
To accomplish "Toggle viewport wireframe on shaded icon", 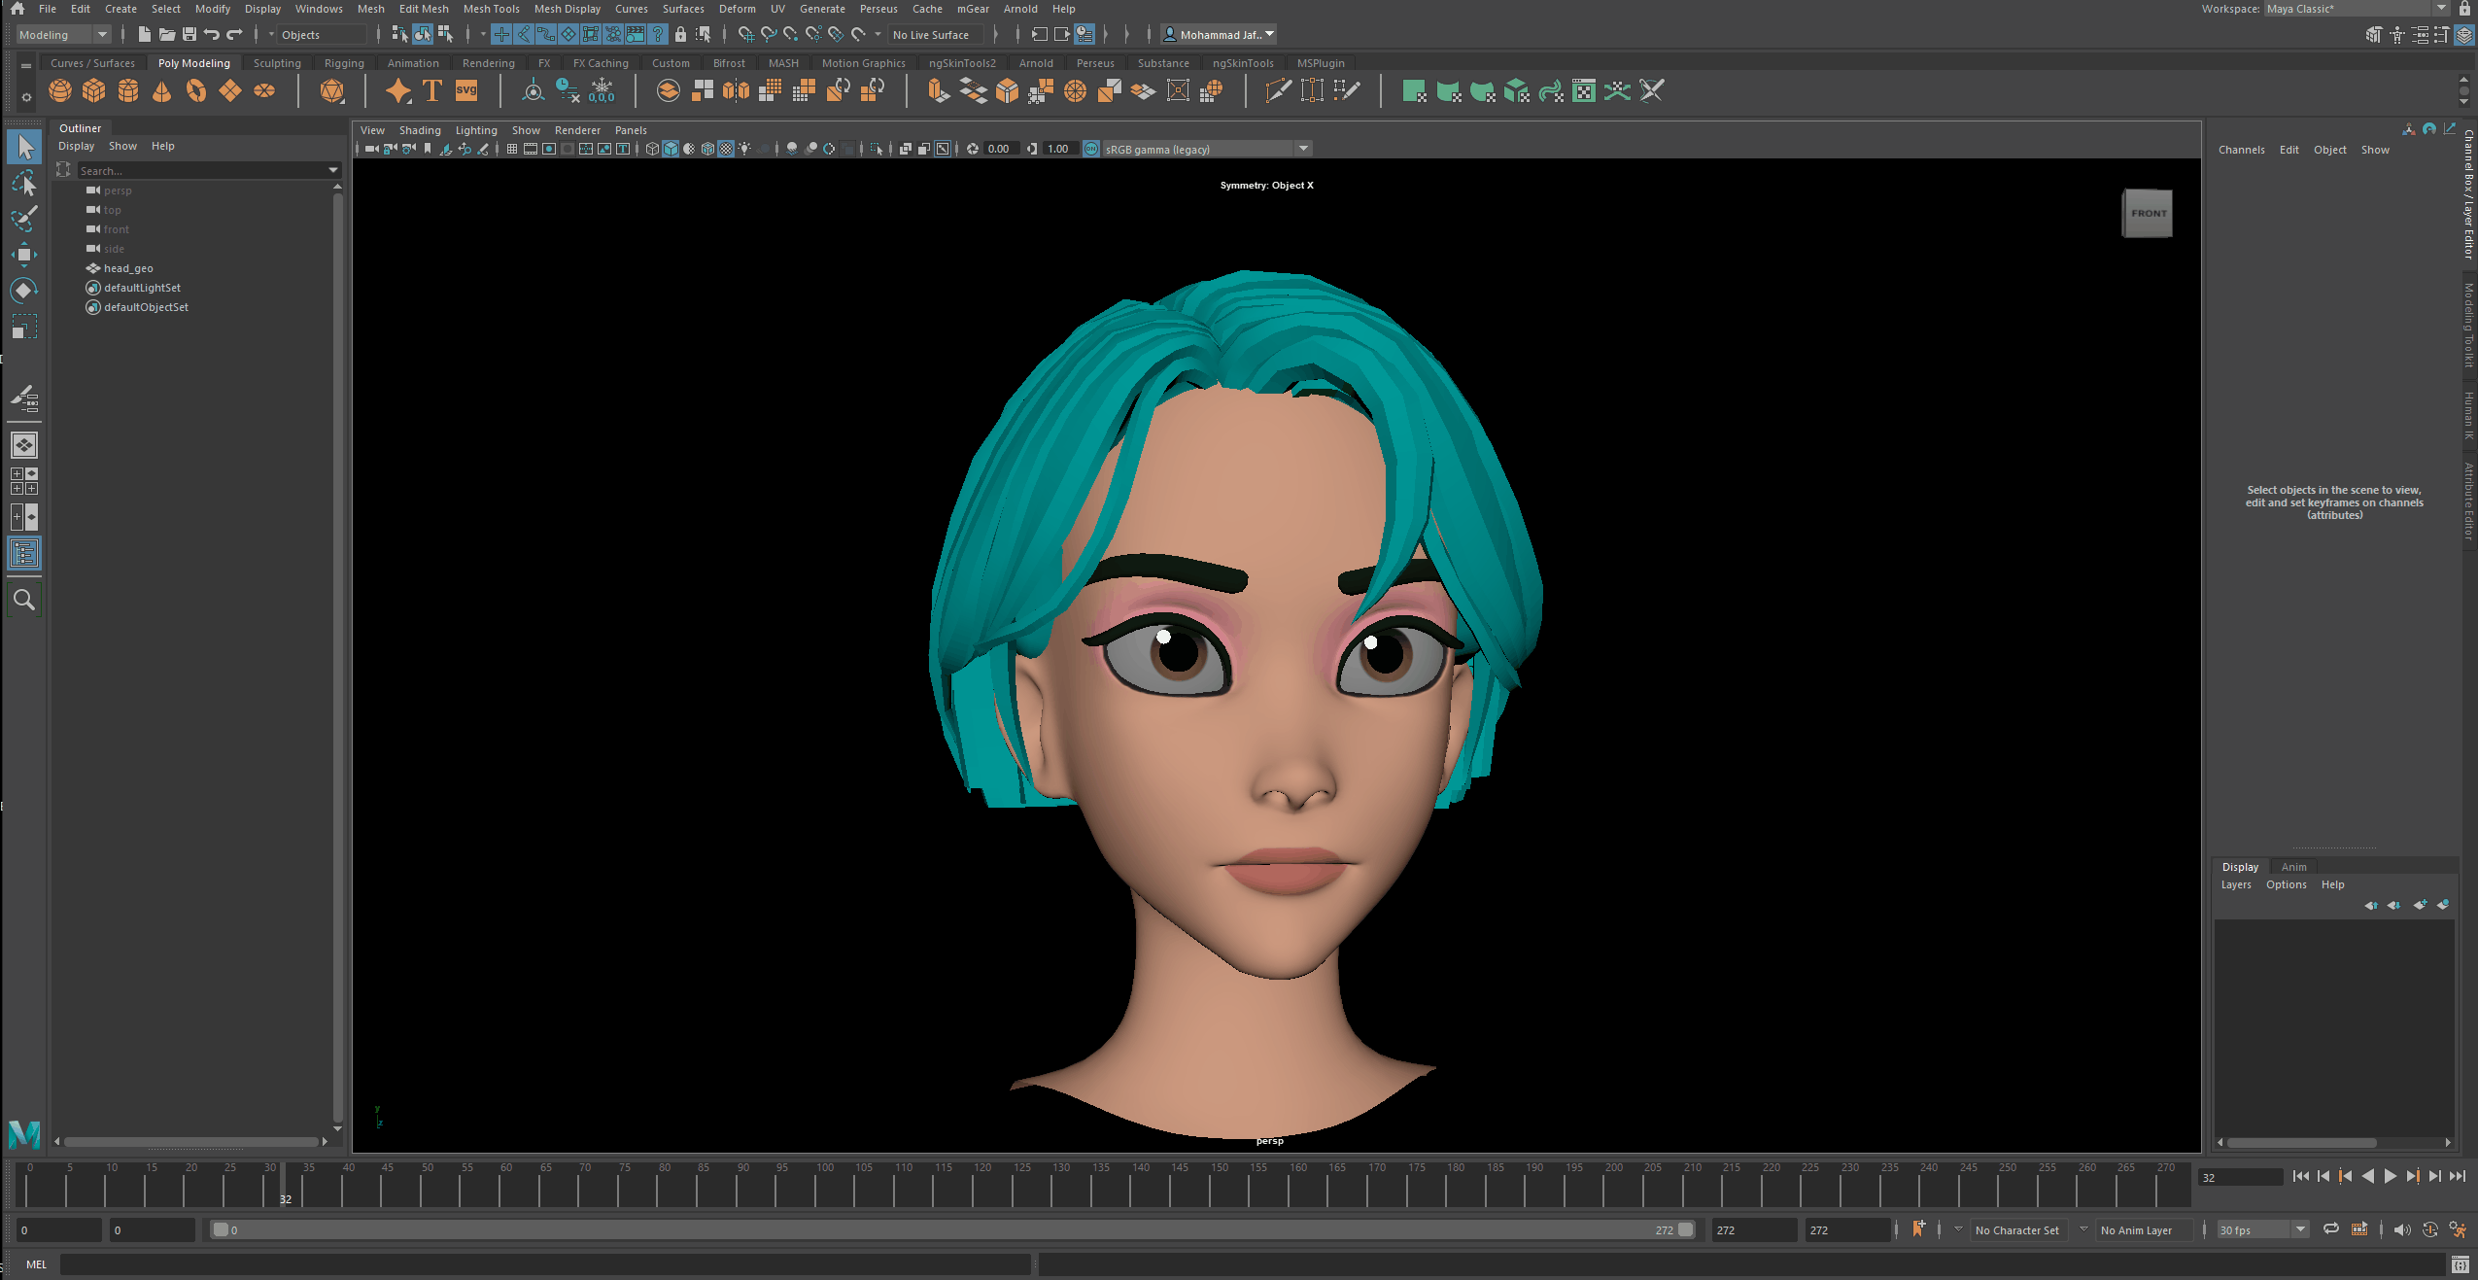I will [708, 149].
